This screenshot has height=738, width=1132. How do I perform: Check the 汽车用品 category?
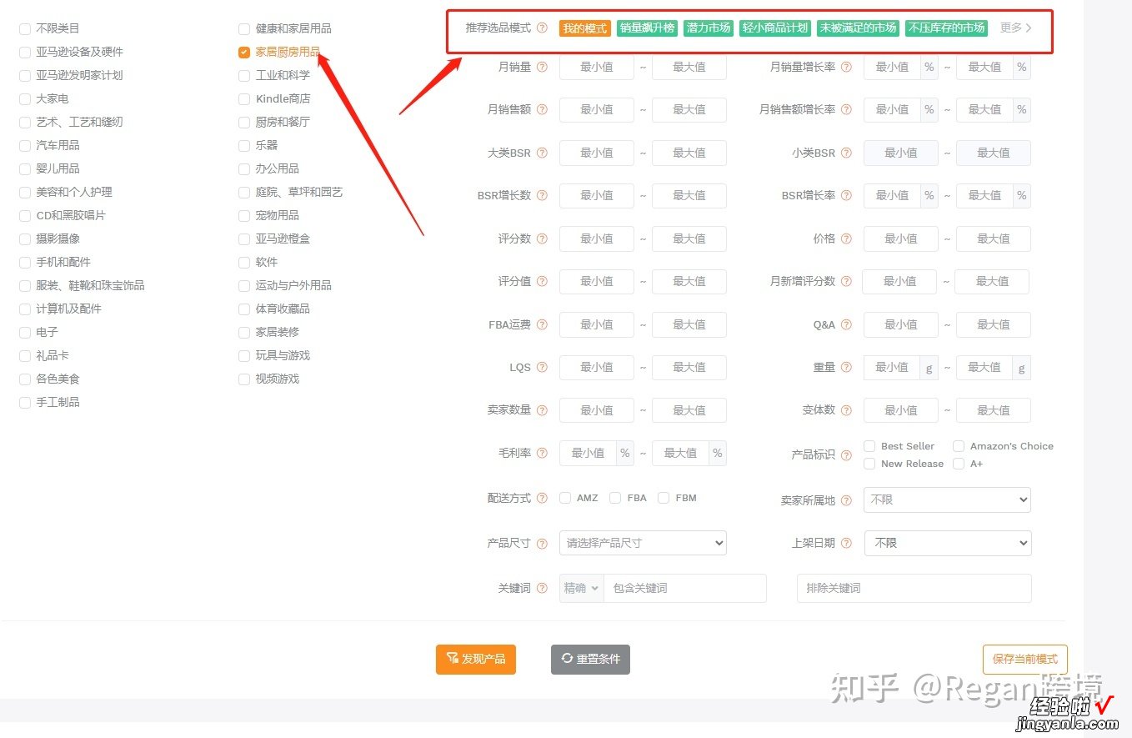25,145
